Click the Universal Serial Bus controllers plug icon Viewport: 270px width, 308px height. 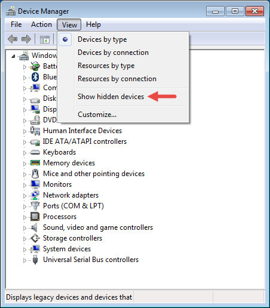click(x=35, y=260)
